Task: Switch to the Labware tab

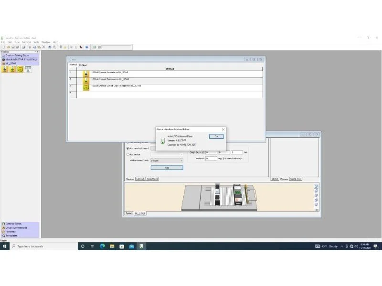Action: 140,179
